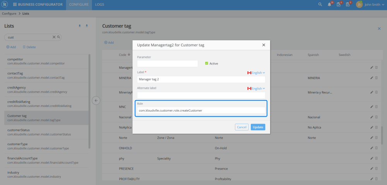Image resolution: width=387 pixels, height=185 pixels.
Task: Click the upload icon in Lists panel
Action: 79,26
